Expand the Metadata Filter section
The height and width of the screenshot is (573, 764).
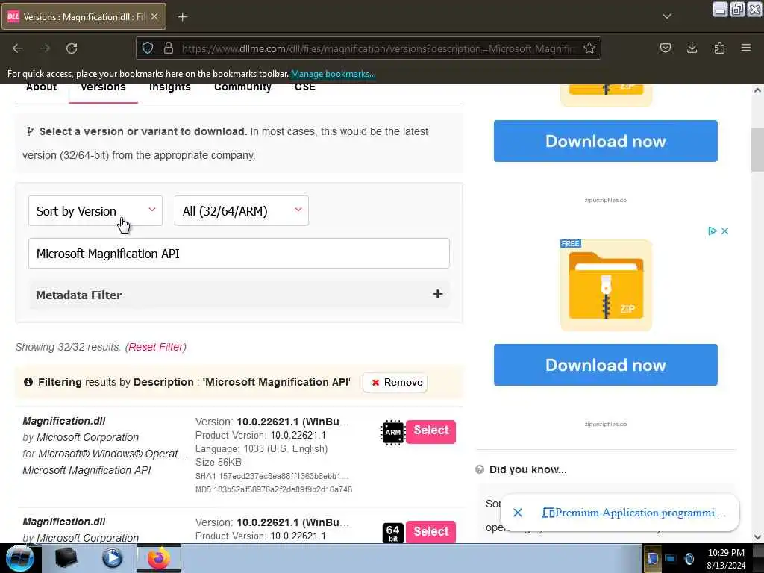tap(239, 295)
